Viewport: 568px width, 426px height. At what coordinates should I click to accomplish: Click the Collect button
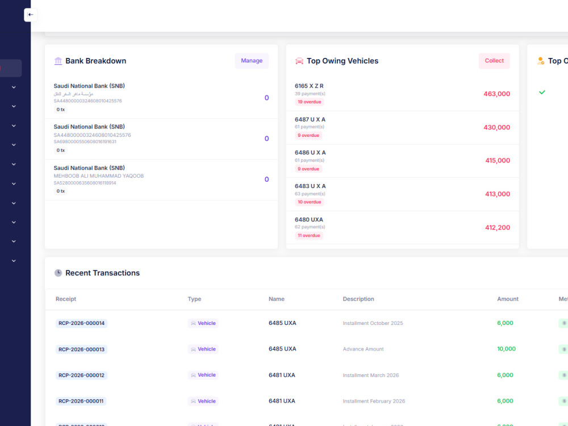(x=494, y=61)
